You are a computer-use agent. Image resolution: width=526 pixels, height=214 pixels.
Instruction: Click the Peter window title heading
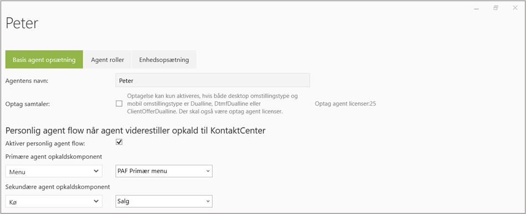pyautogui.click(x=22, y=23)
